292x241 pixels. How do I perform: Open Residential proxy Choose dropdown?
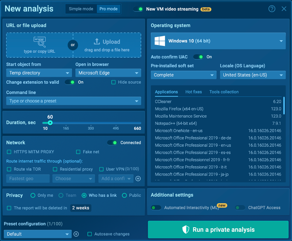74,178
